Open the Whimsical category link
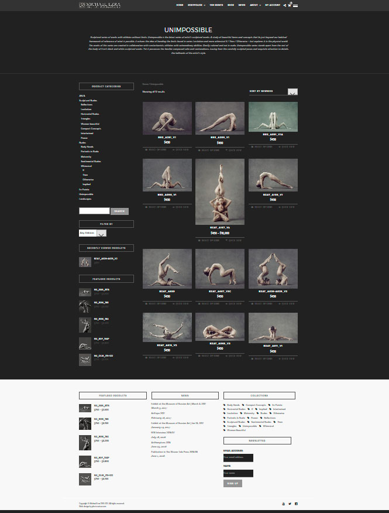This screenshot has height=513, width=389. point(87,166)
